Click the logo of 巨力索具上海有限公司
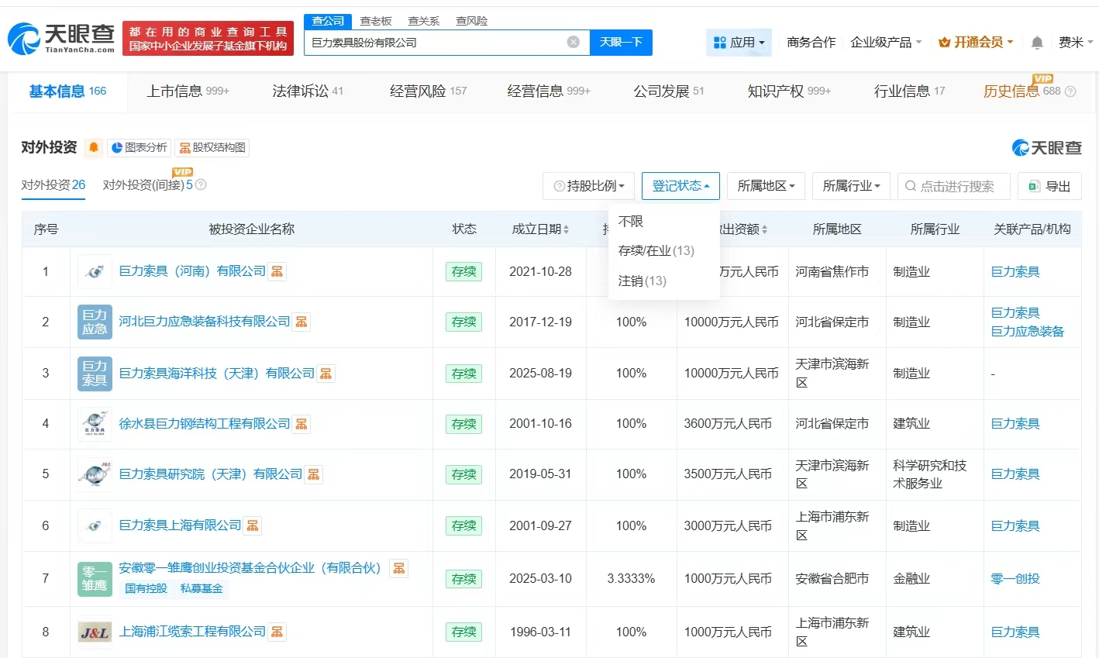1099x658 pixels. [x=95, y=525]
